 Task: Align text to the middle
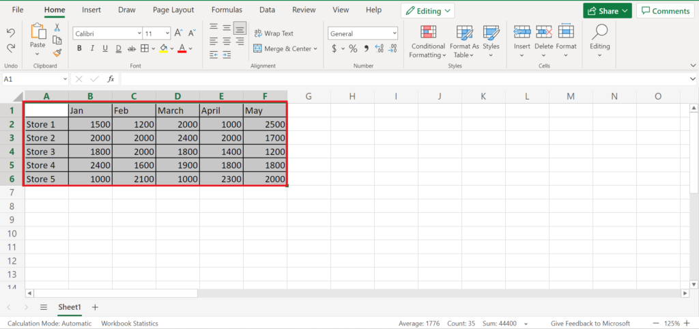click(x=227, y=27)
